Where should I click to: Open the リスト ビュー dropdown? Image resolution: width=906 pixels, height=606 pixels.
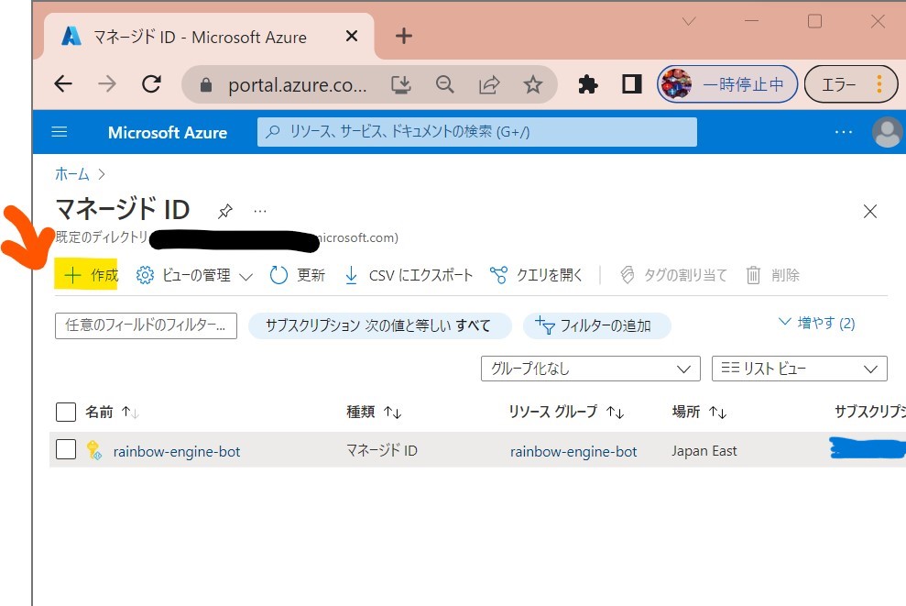[799, 369]
